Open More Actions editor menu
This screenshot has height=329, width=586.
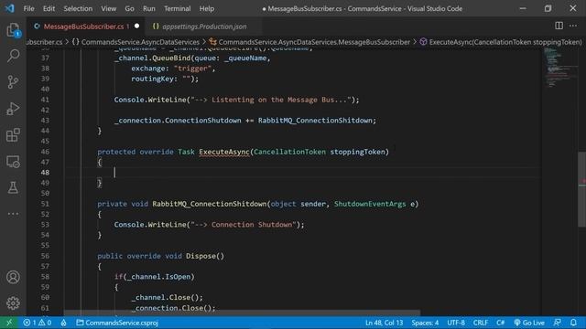pyautogui.click(x=573, y=26)
